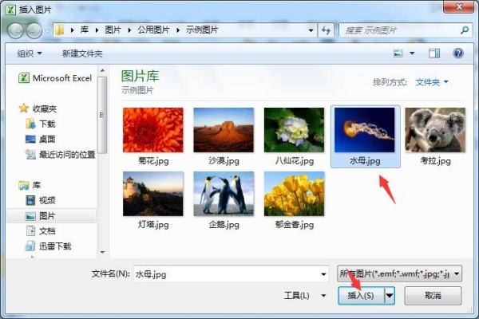The height and width of the screenshot is (319, 479).
Task: Click the navigation pane scrollbar thumb
Action: click(x=102, y=115)
